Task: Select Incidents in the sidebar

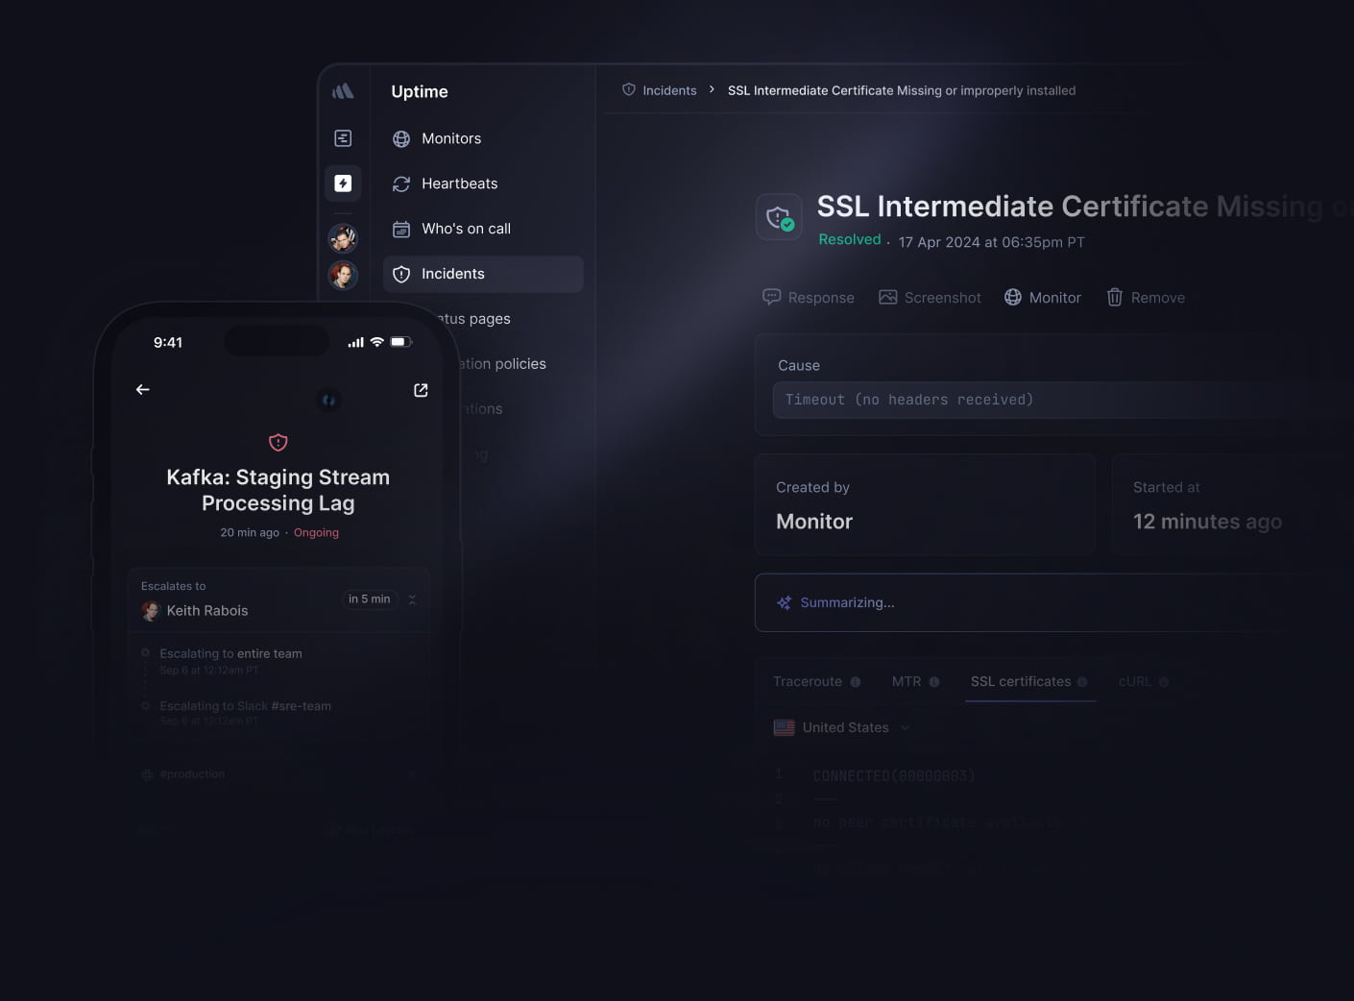Action: tap(453, 274)
